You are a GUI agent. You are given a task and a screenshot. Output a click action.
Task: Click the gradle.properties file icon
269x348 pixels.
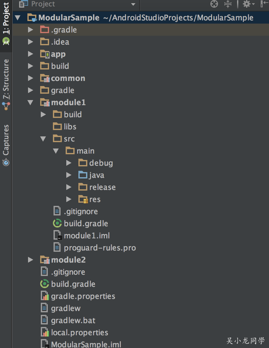tap(45, 296)
